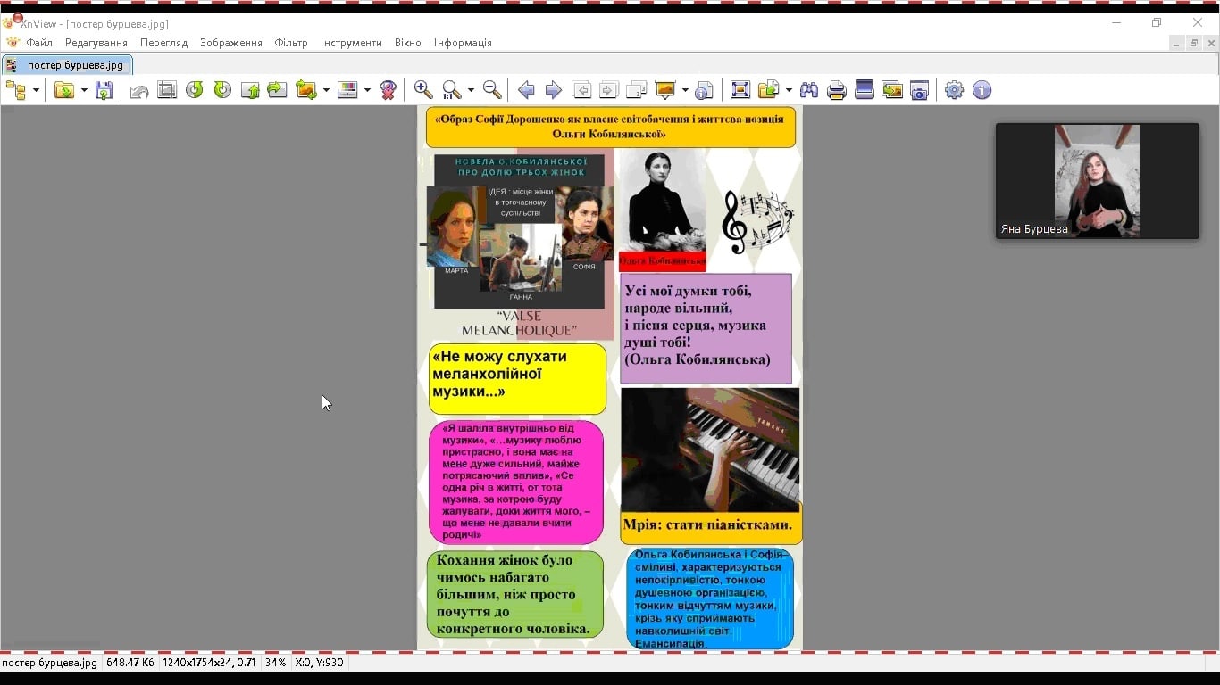The height and width of the screenshot is (685, 1220).
Task: Click the Яна Бурцева video thumbnail
Action: click(x=1097, y=181)
